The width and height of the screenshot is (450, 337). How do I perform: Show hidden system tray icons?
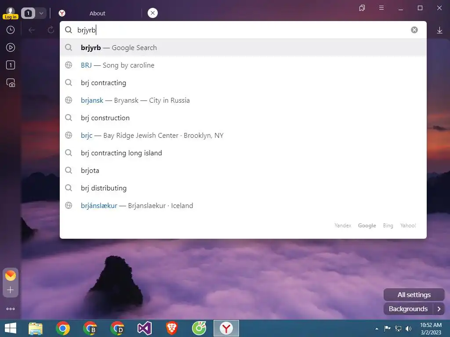(377, 329)
